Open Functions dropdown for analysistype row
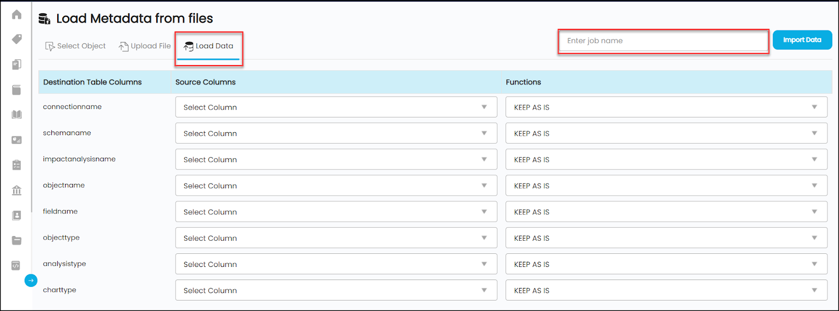839x311 pixels. [666, 264]
